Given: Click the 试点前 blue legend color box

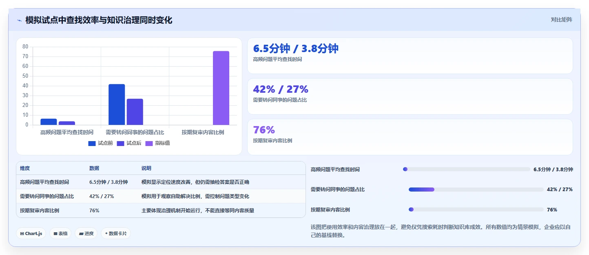Looking at the screenshot, I should [x=92, y=143].
